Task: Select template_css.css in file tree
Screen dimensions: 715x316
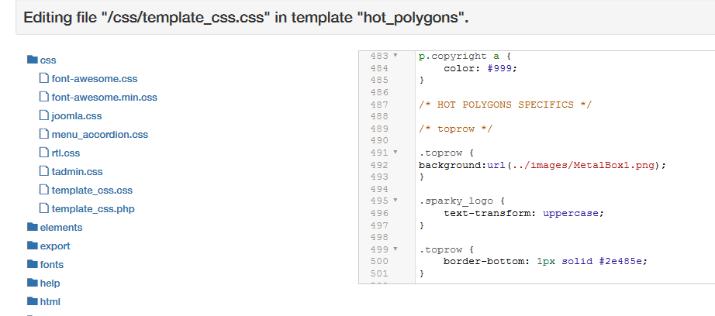Action: pyautogui.click(x=92, y=191)
